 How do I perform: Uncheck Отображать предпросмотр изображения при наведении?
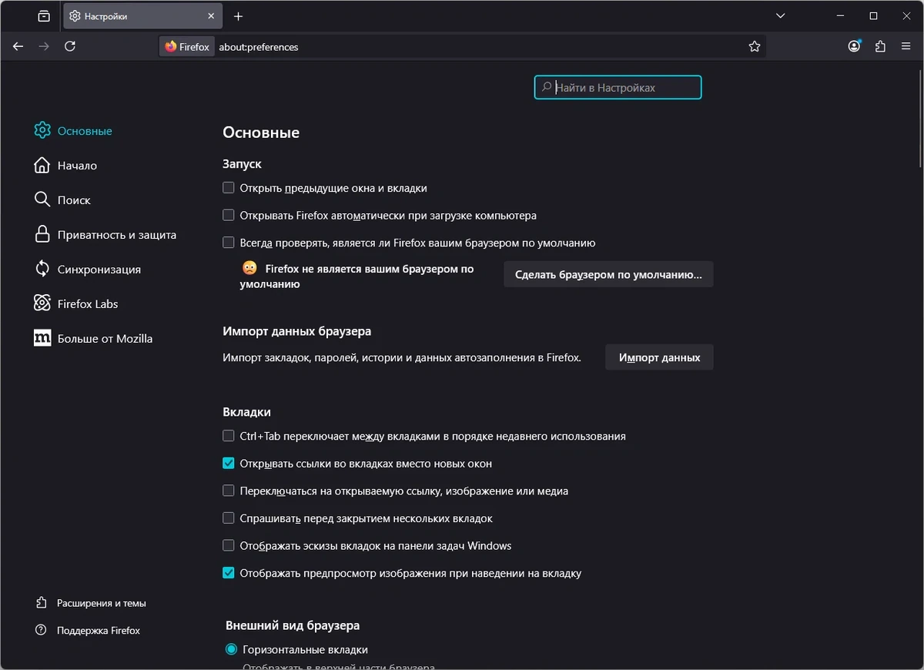coord(229,573)
